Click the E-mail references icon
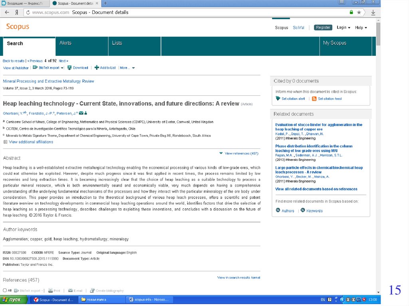The image size is (409, 306). tap(70, 290)
